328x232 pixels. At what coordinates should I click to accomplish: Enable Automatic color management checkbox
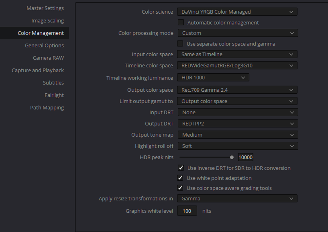tap(181, 22)
